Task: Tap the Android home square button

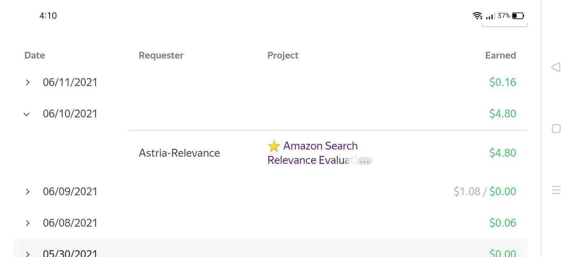Action: [556, 128]
